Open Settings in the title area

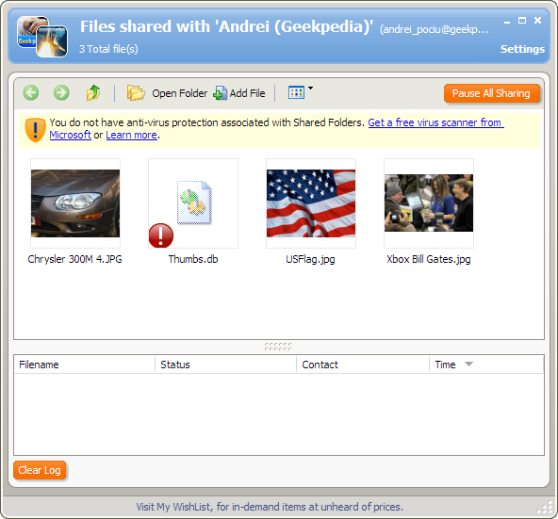(x=522, y=49)
